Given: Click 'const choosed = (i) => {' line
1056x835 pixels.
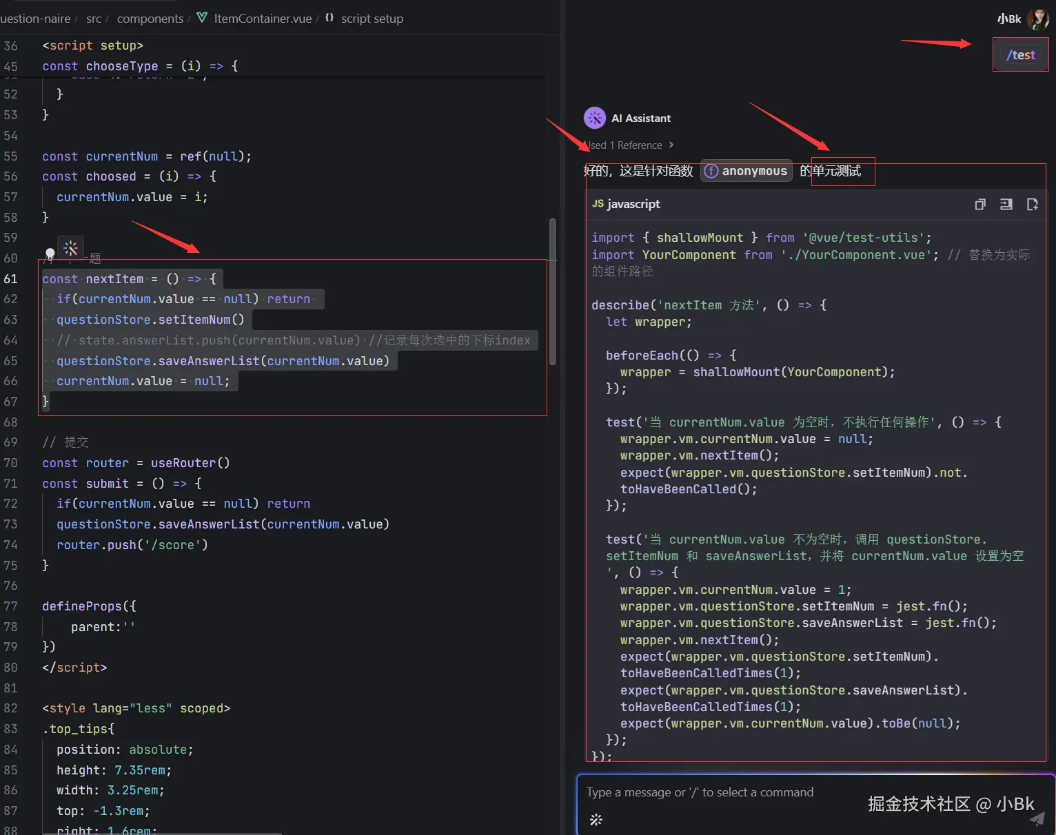Looking at the screenshot, I should (x=129, y=176).
